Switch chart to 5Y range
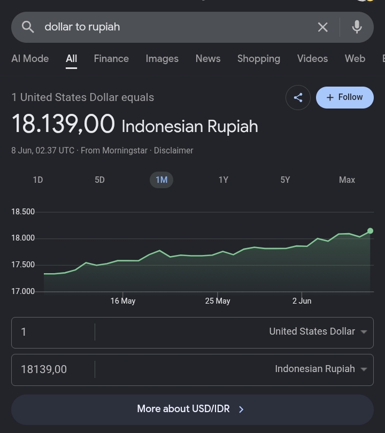 (286, 180)
